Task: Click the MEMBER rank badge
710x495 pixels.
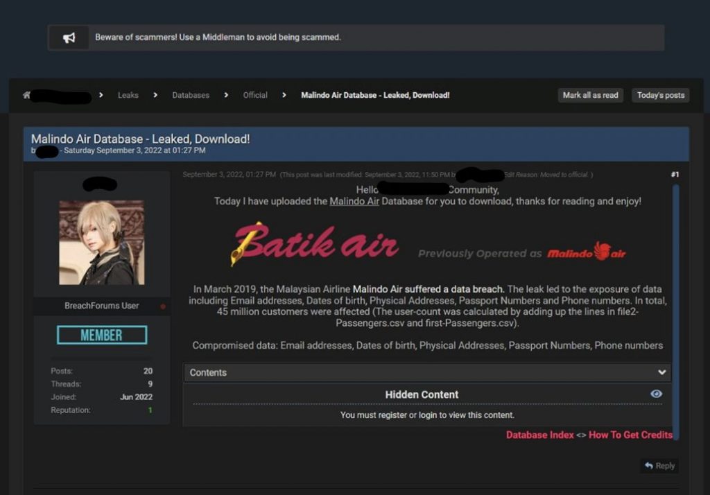Action: coord(102,335)
